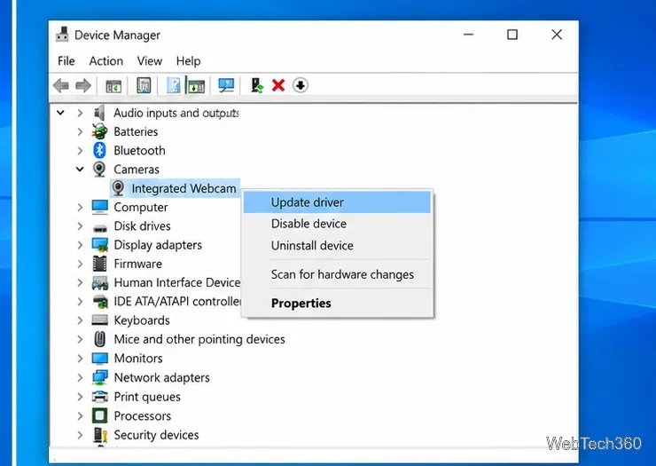Expand the Disk drives chevron

coord(80,225)
